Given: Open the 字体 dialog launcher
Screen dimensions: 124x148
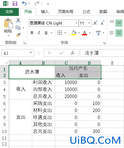Looking at the screenshot, I should (x=104, y=43).
